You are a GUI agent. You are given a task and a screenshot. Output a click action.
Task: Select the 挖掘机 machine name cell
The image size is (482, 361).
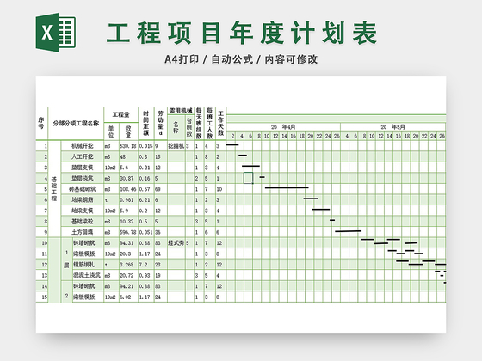point(176,146)
